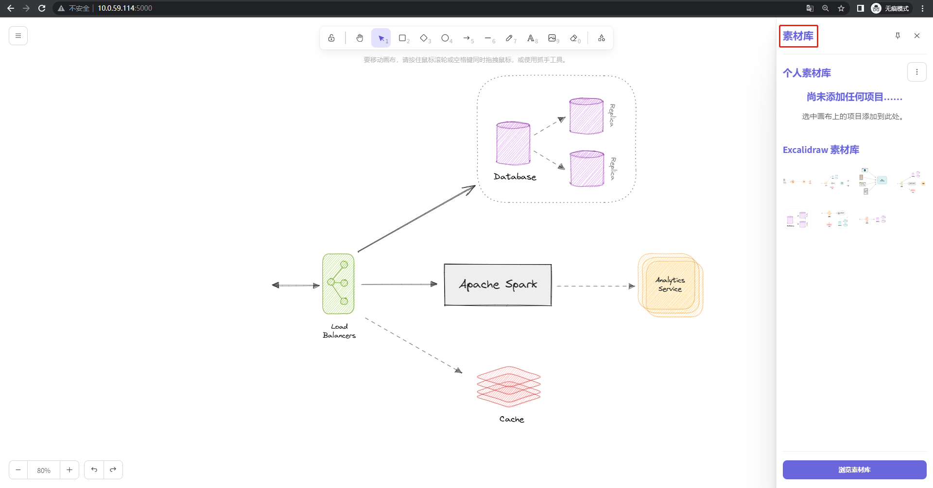The height and width of the screenshot is (488, 933).
Task: Reload the browser page
Action: tap(42, 8)
